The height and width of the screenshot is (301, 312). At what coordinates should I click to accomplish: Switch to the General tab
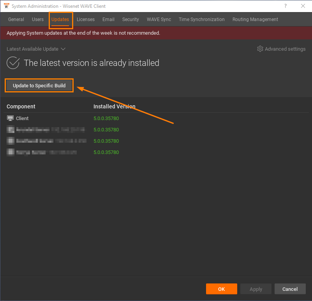point(16,19)
